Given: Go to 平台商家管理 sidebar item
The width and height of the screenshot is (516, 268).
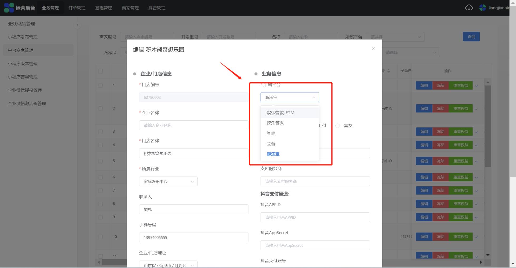Looking at the screenshot, I should click(38, 50).
